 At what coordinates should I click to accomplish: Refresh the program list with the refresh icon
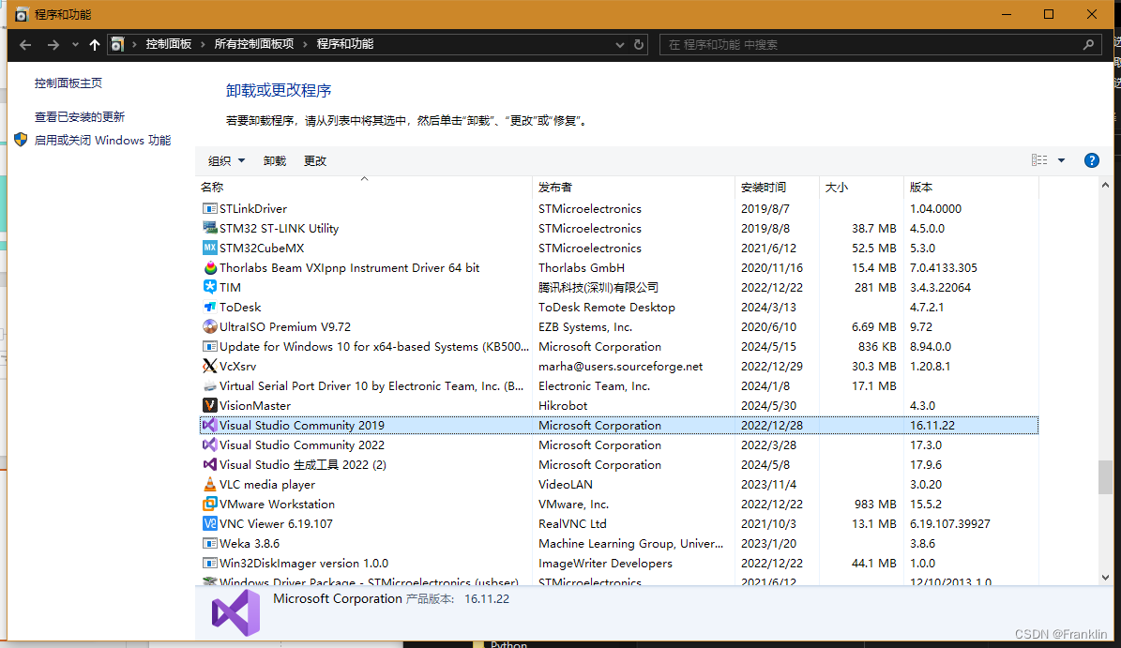[638, 44]
